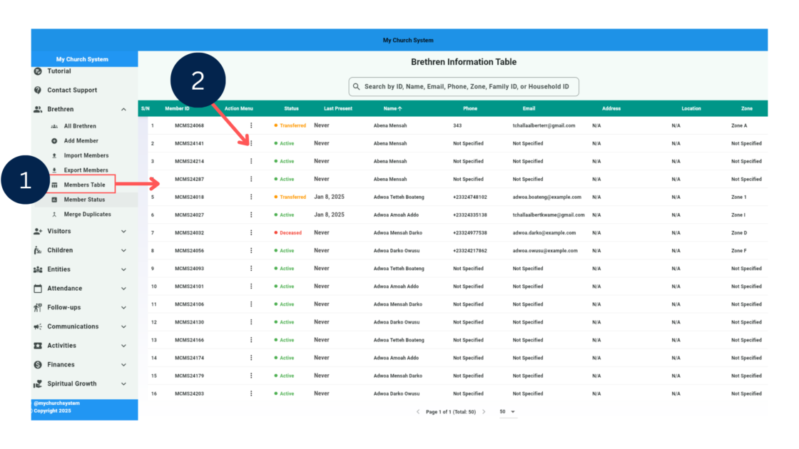
Task: Open the rows-per-page dropdown showing 50
Action: pos(507,412)
